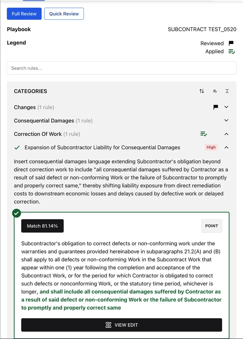Click the POINT button
Viewport: 243px width, 339px height.
211,226
